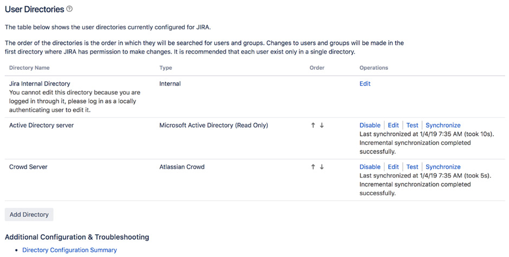Viewport: 509px width, 257px height.
Task: Test the Active Directory server connection
Action: (413, 126)
